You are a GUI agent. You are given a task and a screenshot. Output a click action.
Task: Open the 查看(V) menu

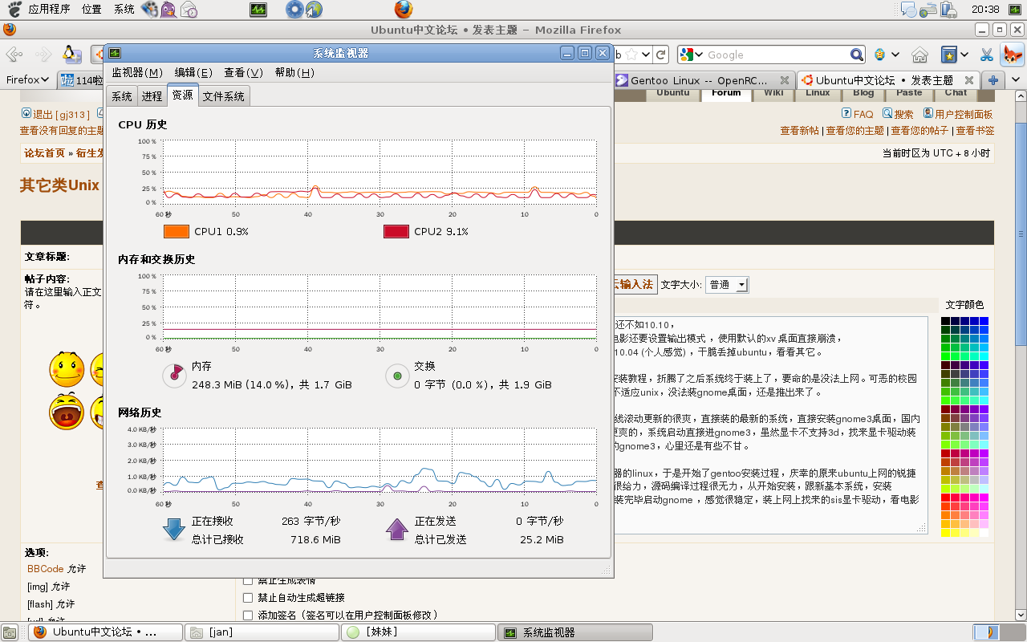243,72
